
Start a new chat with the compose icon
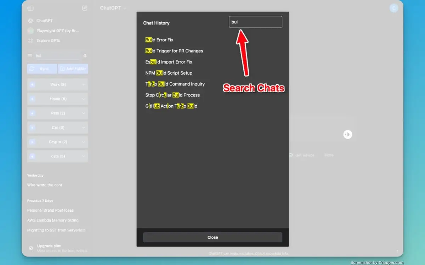pyautogui.click(x=84, y=8)
